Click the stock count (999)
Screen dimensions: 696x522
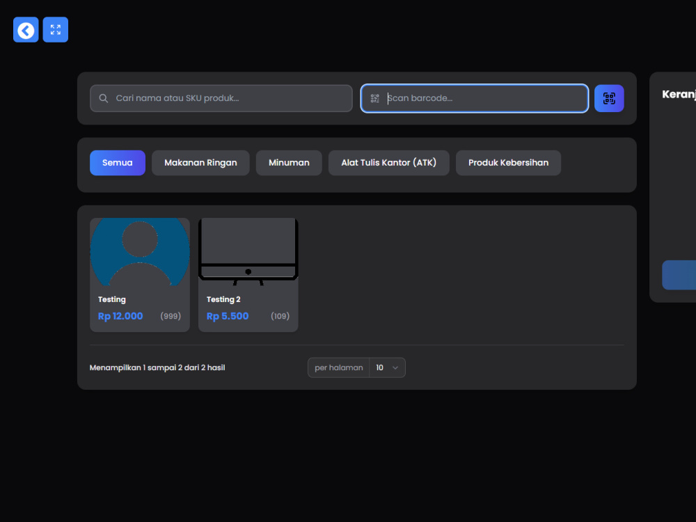171,316
